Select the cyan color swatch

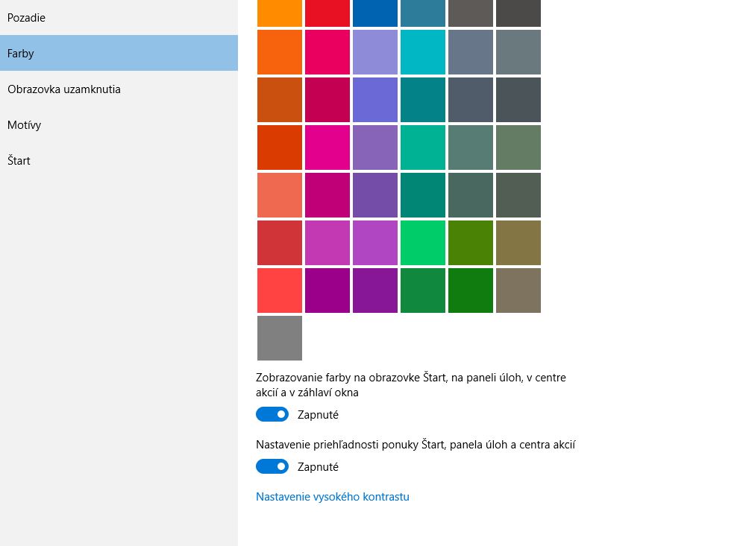pyautogui.click(x=423, y=52)
